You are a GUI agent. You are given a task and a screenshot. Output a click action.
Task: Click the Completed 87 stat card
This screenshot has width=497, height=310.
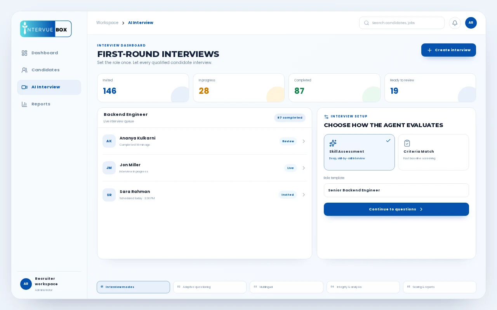pos(334,88)
